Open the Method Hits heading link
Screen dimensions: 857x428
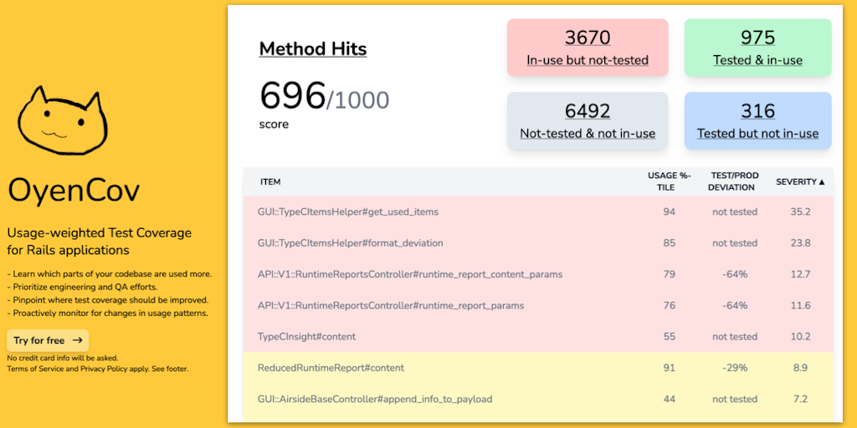[313, 48]
